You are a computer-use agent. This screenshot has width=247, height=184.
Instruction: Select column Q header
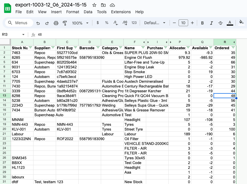tap(202, 42)
